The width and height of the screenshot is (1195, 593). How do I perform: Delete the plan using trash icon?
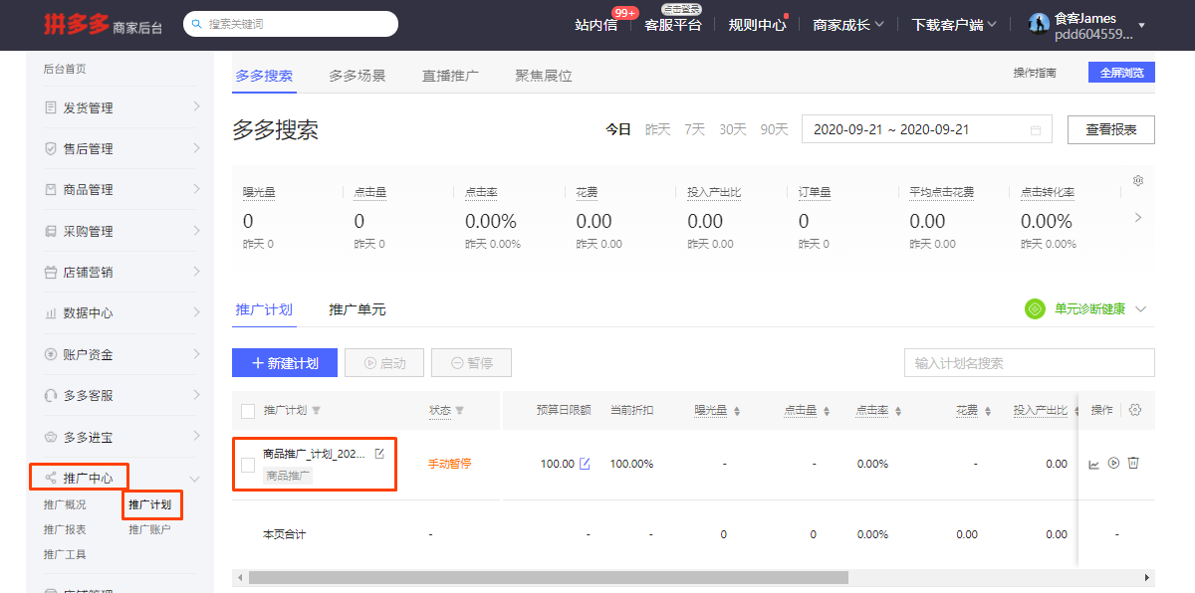pos(1133,464)
